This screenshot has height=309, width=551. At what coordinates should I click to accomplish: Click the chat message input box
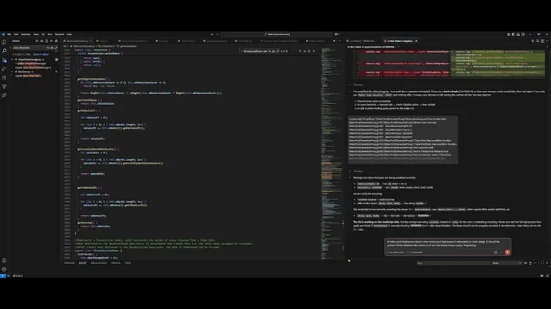click(448, 244)
